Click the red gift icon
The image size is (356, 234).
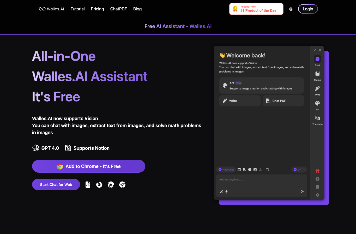click(317, 171)
